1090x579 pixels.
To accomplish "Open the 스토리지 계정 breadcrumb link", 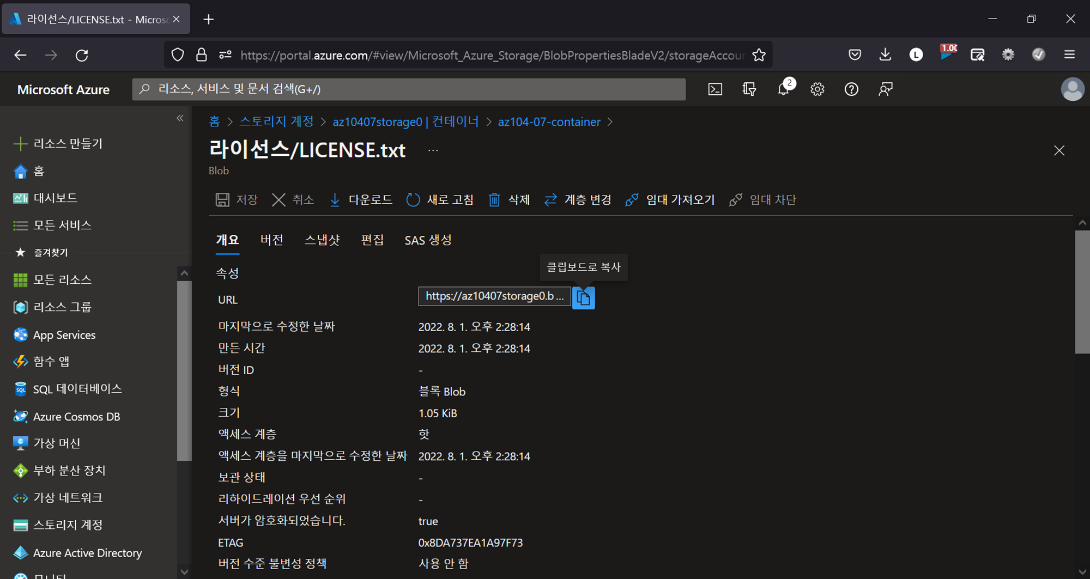I will click(x=277, y=121).
